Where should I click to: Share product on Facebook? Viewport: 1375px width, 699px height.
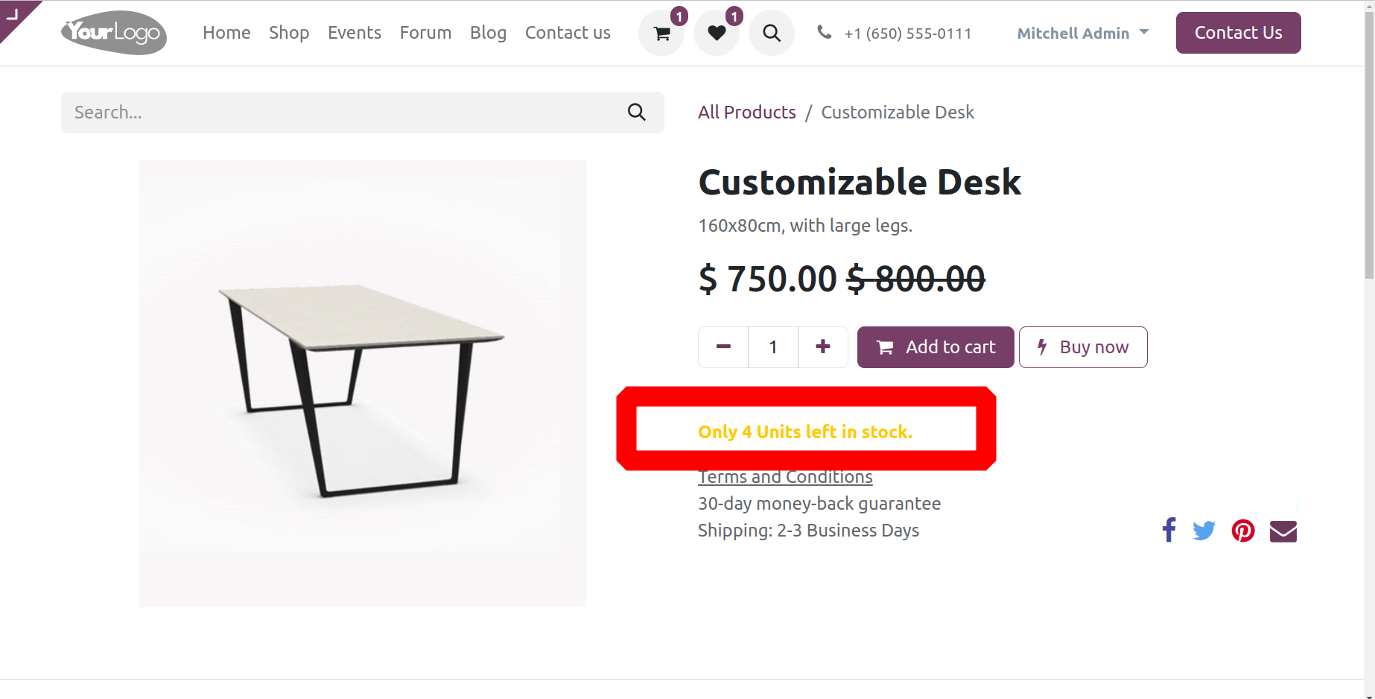tap(1169, 531)
